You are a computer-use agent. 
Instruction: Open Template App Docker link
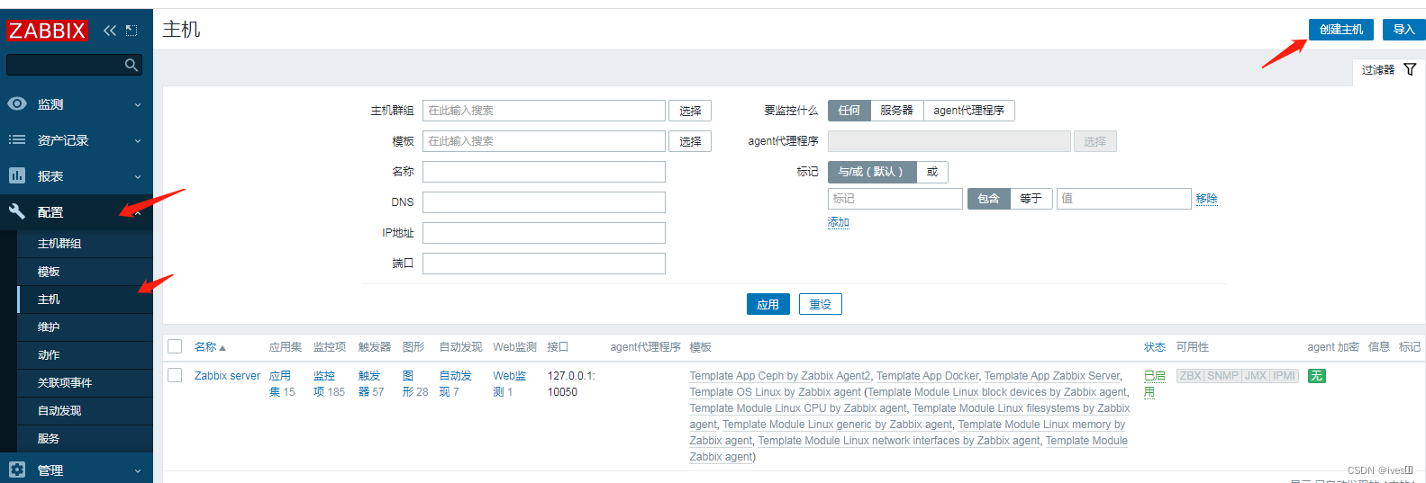927,376
